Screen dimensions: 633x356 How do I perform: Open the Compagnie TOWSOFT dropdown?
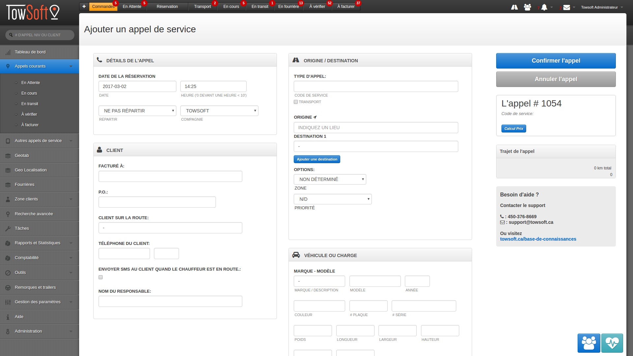click(x=219, y=111)
